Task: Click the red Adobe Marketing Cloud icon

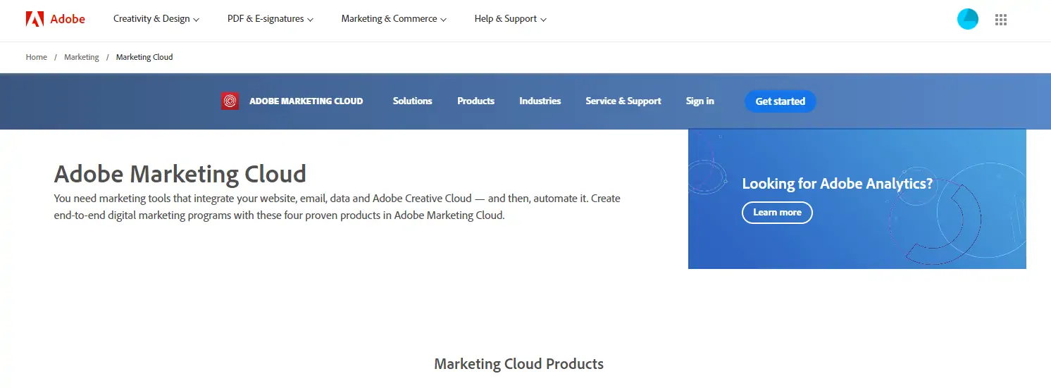Action: (x=230, y=101)
